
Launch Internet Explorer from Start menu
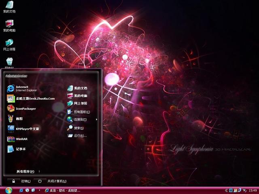tap(22, 89)
